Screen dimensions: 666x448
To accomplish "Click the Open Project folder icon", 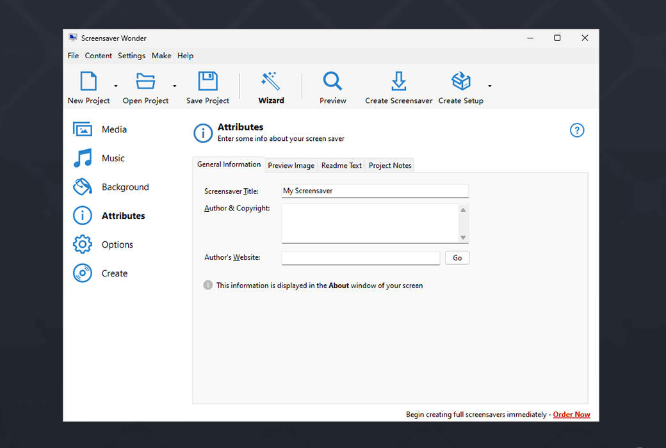I will pos(145,81).
